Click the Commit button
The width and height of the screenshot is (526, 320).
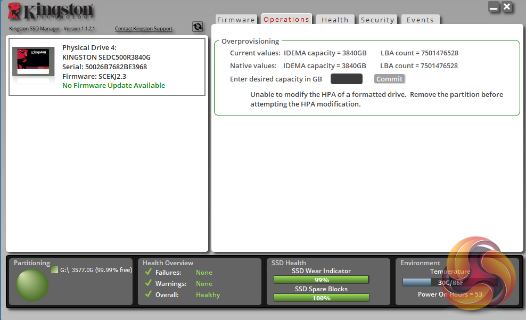click(390, 79)
